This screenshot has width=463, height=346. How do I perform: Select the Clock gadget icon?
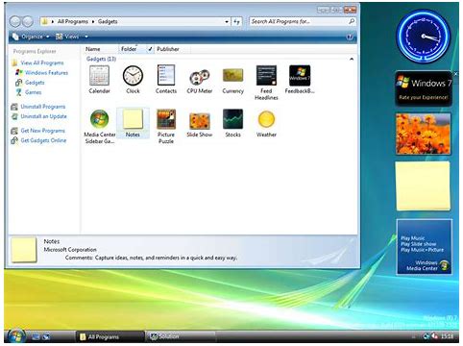click(x=133, y=76)
